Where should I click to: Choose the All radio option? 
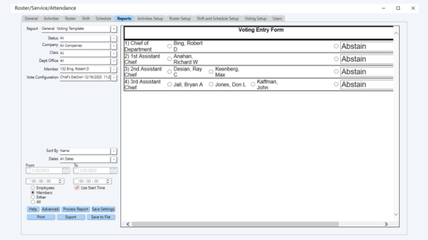33,202
